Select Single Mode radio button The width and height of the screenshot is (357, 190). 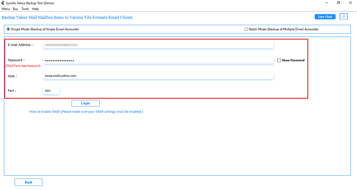point(8,29)
